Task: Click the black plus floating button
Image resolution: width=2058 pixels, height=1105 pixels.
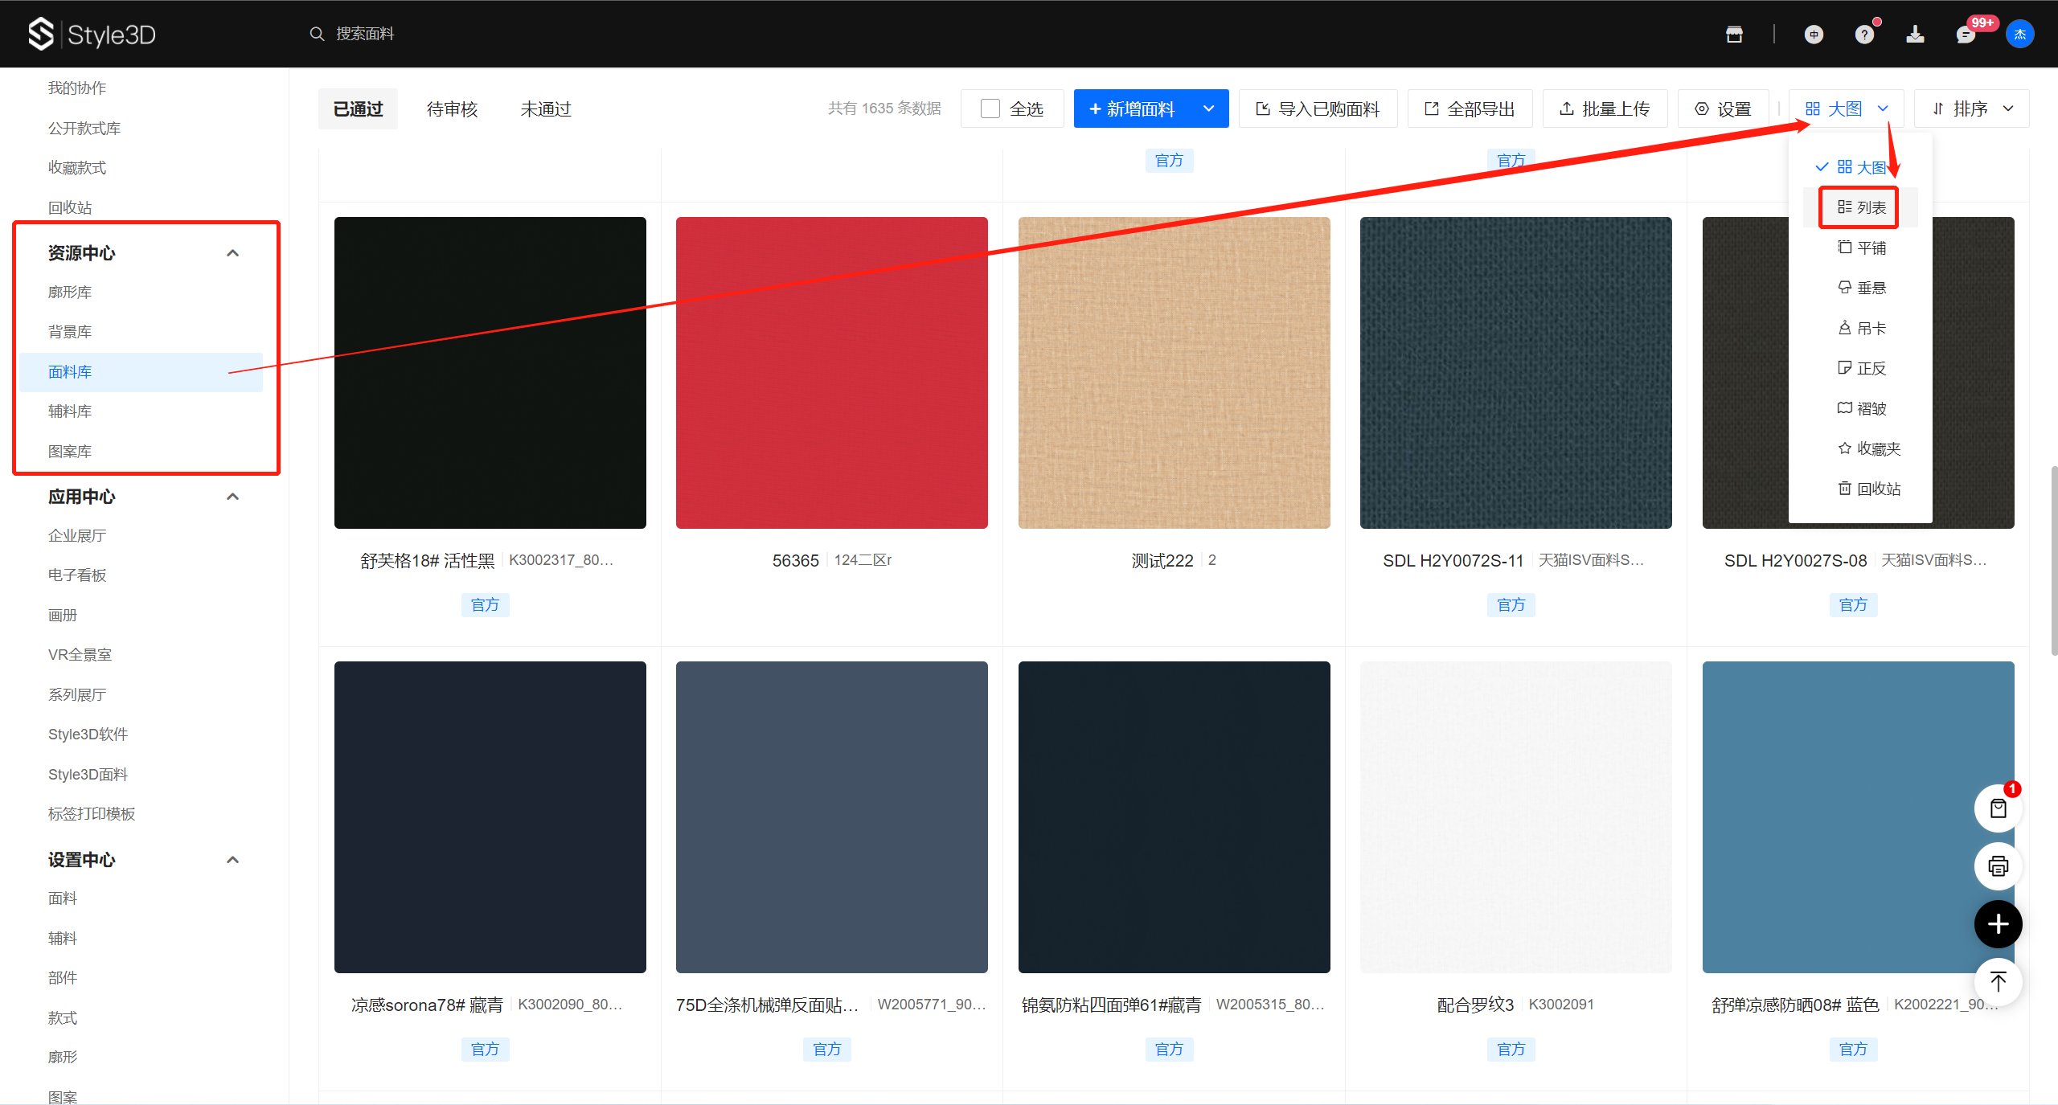Action: pos(1998,924)
